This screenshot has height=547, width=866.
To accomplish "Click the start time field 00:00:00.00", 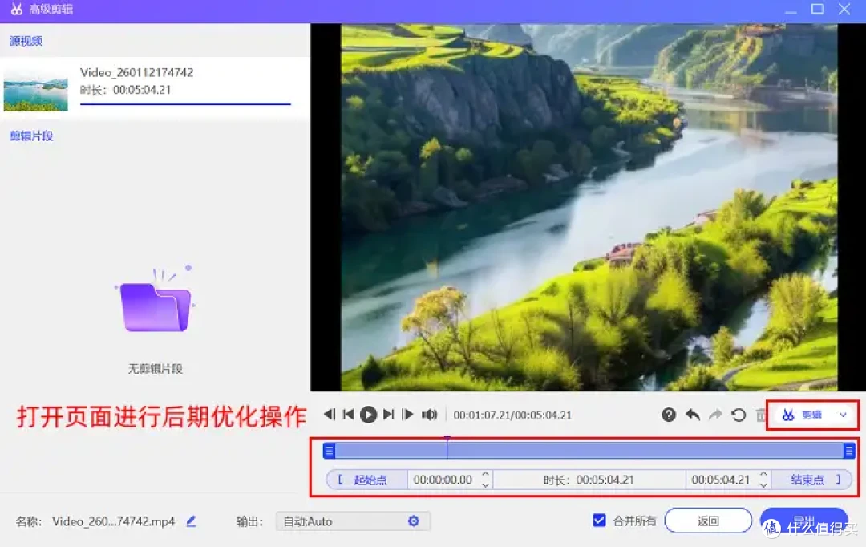I will tap(443, 480).
